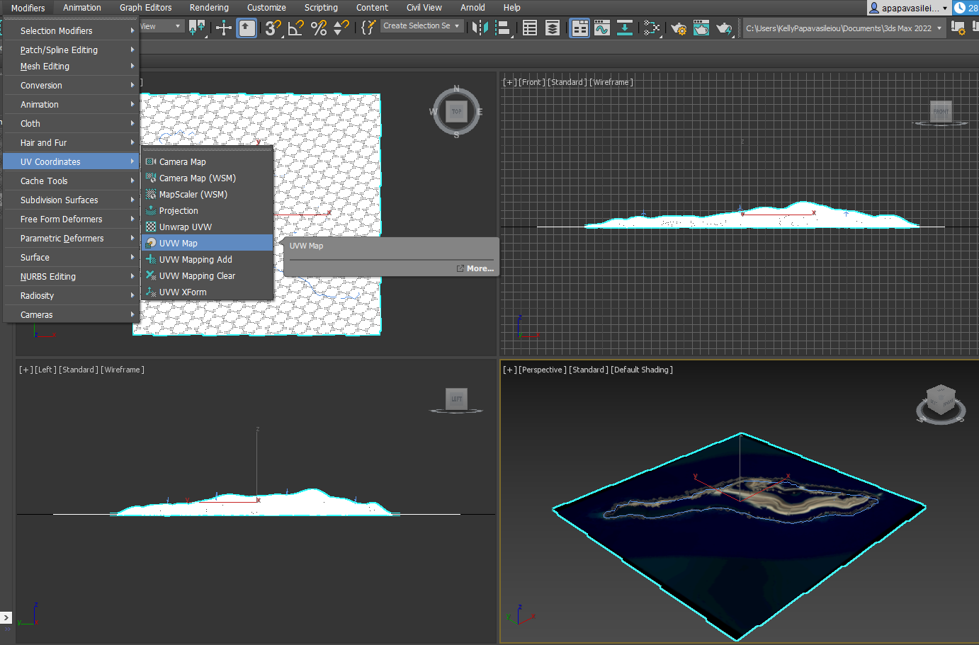The image size is (979, 645).
Task: Click the Default Shading viewport label
Action: [x=642, y=370]
